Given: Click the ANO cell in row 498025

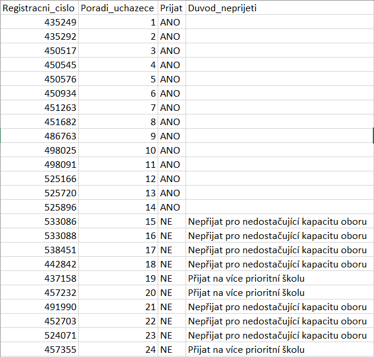Looking at the screenshot, I should pyautogui.click(x=171, y=151).
